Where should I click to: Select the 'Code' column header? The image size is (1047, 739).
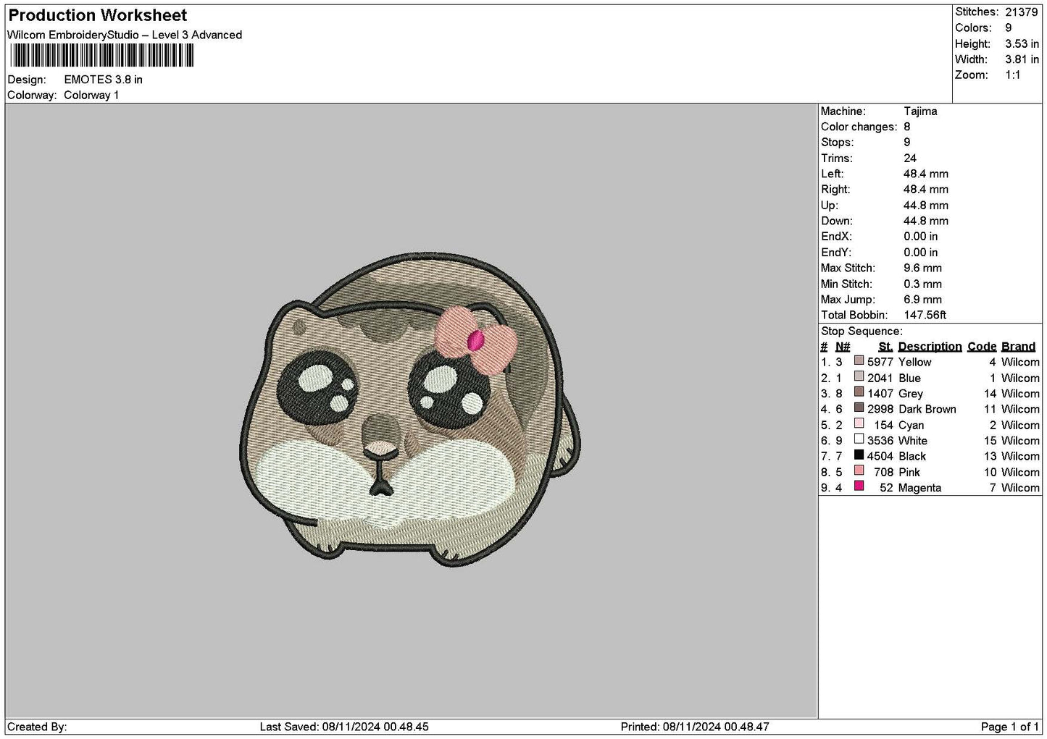coord(982,347)
